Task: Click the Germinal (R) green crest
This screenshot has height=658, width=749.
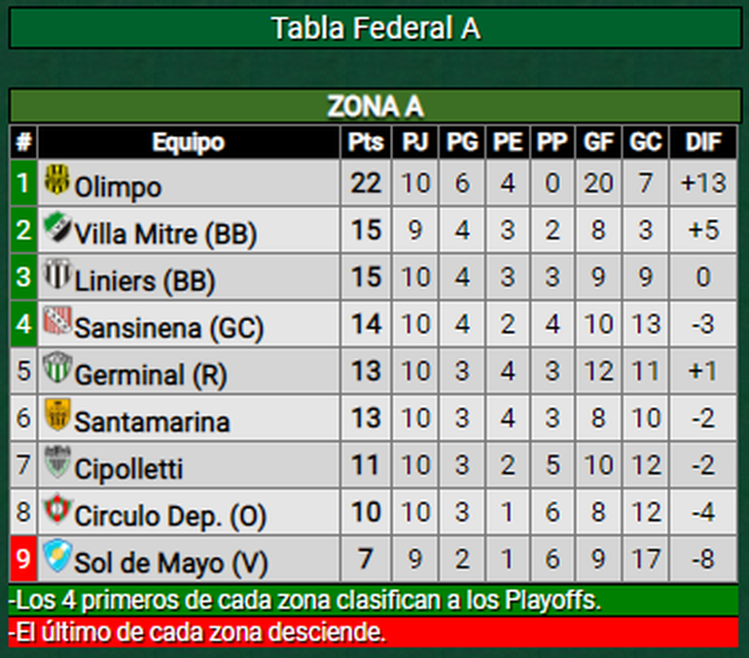Action: [57, 369]
